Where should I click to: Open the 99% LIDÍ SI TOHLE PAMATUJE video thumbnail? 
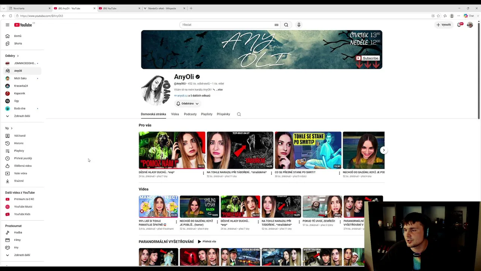[x=158, y=207]
